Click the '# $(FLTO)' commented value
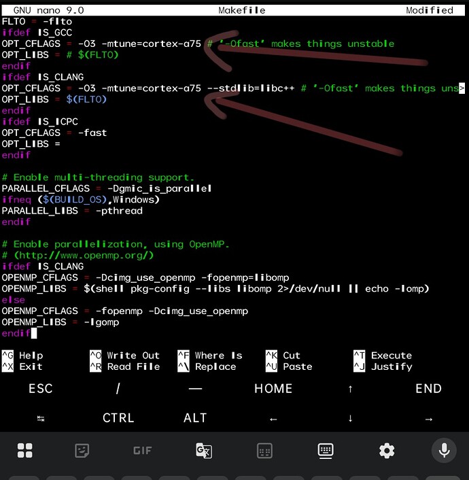 92,55
